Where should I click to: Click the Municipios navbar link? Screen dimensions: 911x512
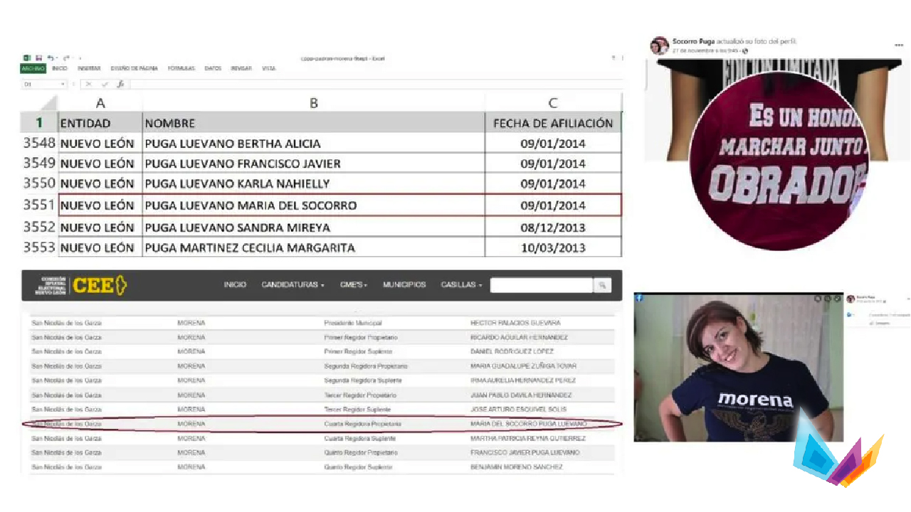click(404, 285)
